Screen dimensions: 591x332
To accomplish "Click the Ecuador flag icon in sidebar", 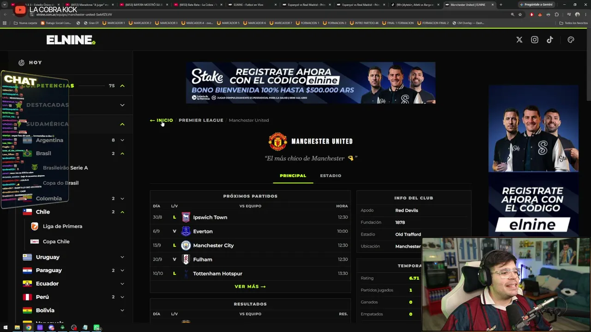I will point(27,284).
